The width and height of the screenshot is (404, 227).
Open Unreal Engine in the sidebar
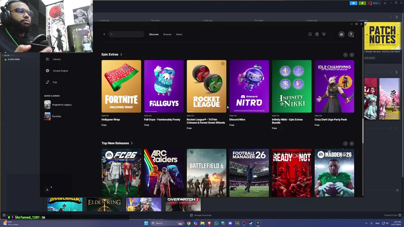coord(60,71)
